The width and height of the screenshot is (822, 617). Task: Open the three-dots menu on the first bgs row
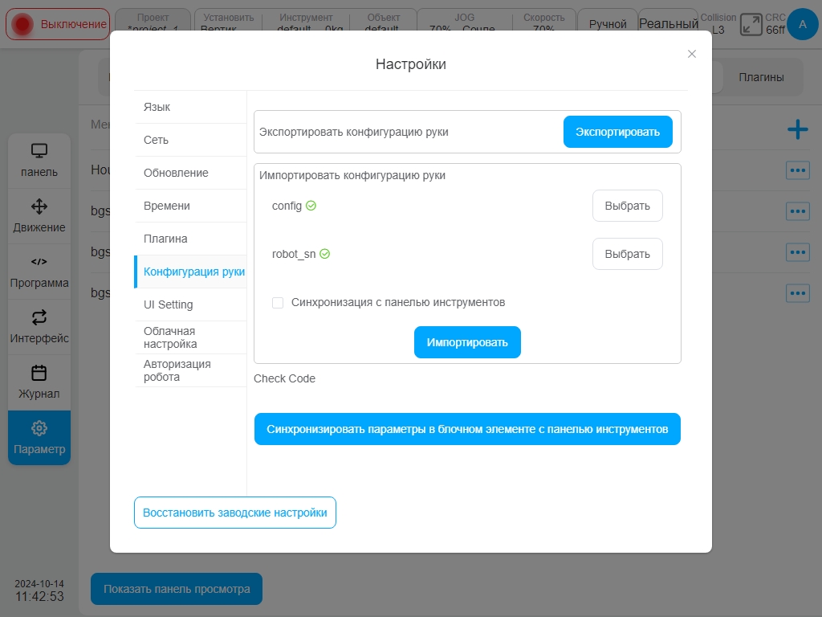[797, 211]
